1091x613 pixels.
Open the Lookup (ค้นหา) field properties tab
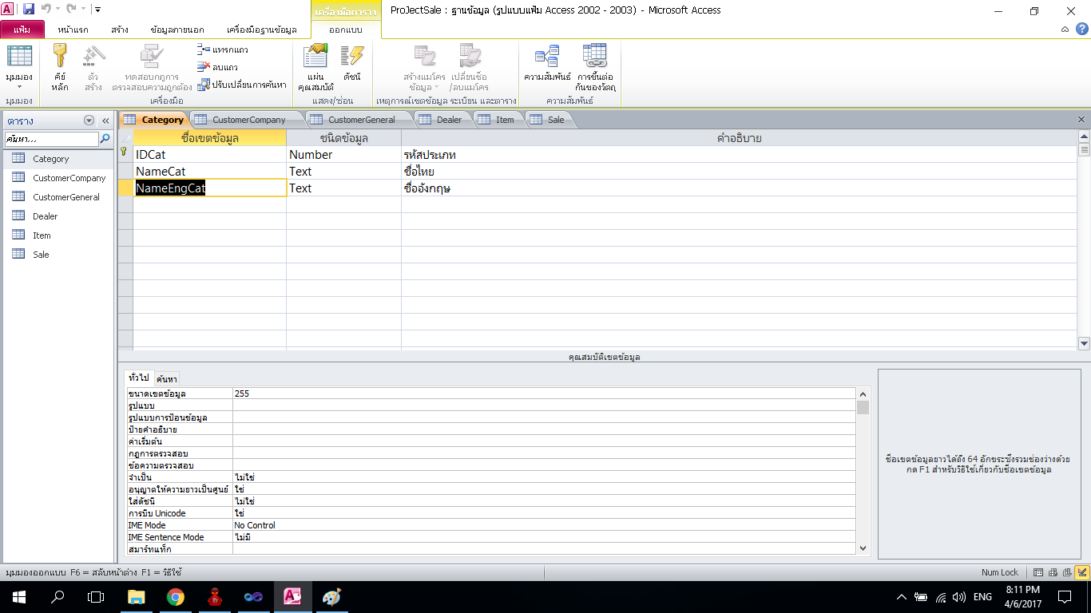coord(167,378)
